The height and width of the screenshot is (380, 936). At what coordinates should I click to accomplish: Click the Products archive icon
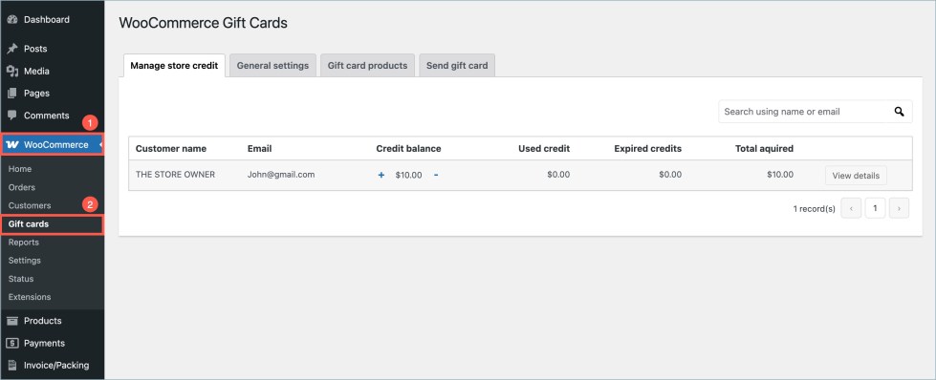click(11, 321)
